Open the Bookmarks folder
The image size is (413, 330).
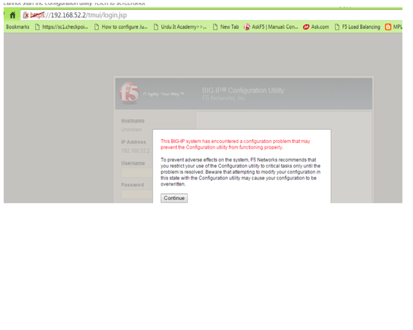[18, 27]
